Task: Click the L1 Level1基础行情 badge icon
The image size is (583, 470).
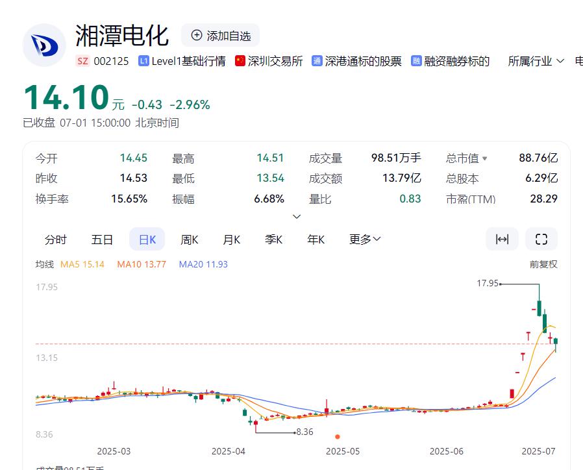Action: point(143,61)
